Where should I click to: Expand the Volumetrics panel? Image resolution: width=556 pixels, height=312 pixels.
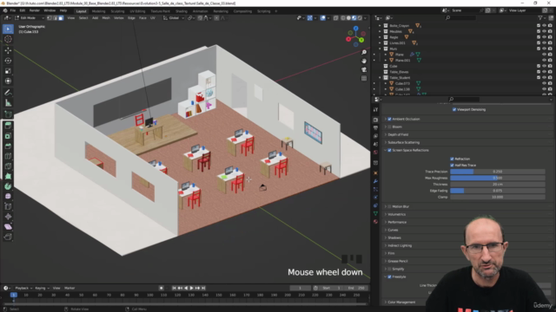(396, 214)
